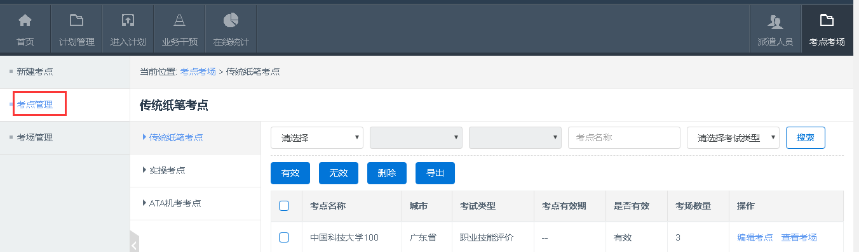
Task: Click the 有效 button
Action: coord(290,173)
